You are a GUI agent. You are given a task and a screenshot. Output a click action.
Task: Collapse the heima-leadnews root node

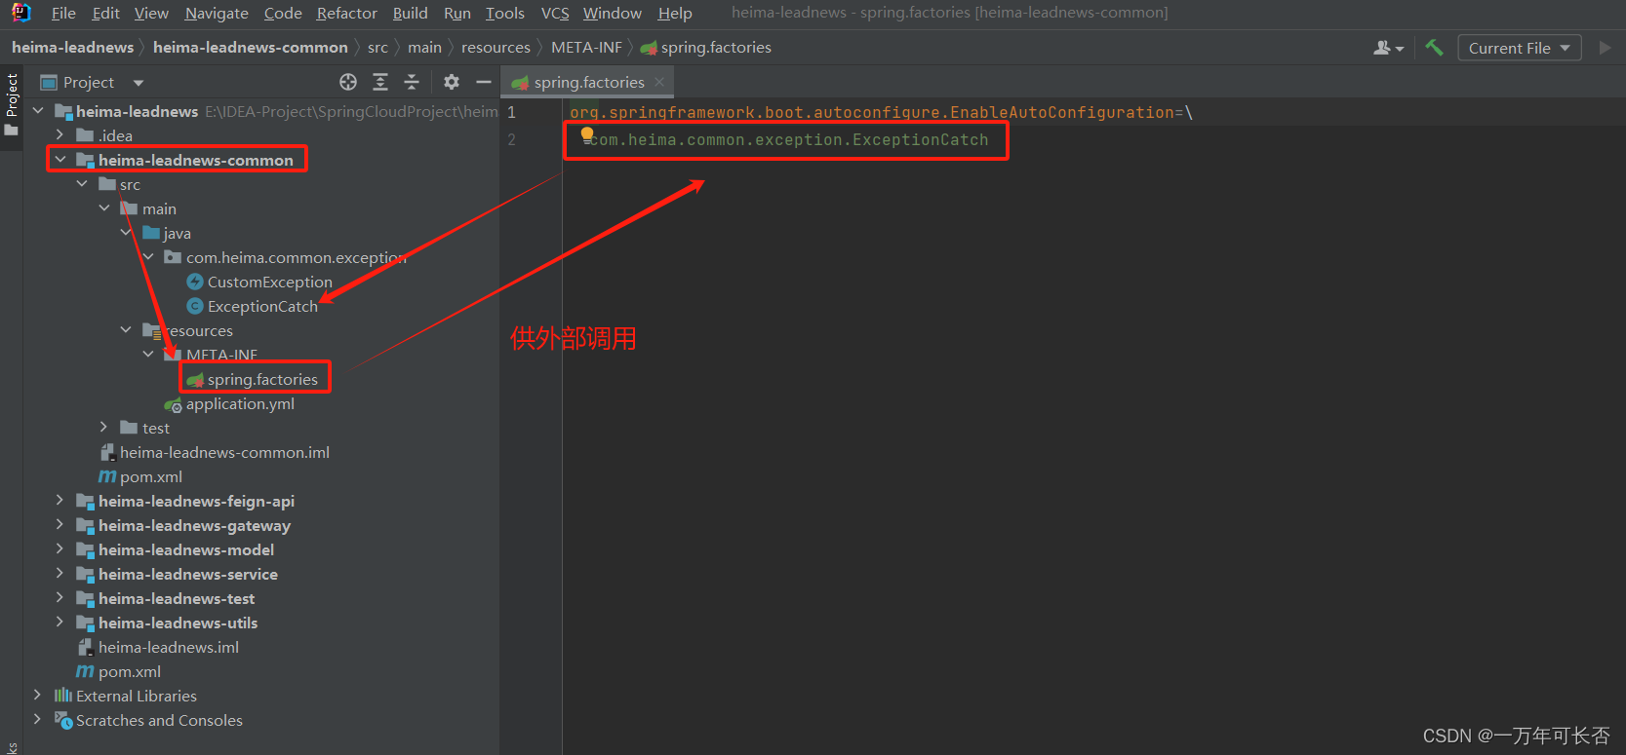38,111
